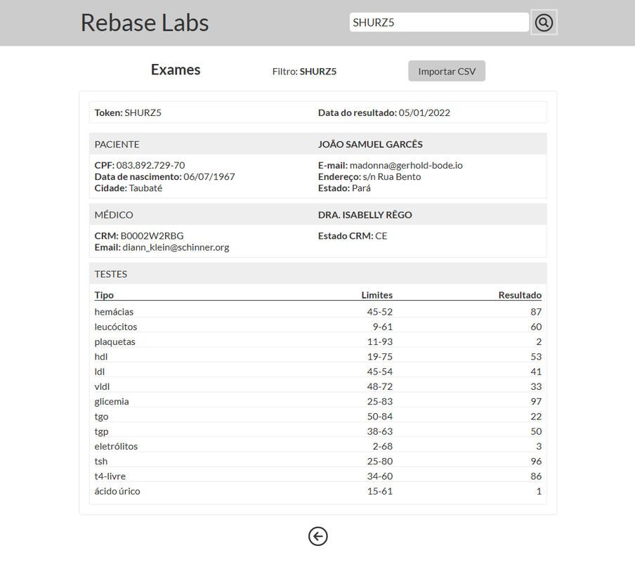Click the plaquetas result 2

point(539,341)
